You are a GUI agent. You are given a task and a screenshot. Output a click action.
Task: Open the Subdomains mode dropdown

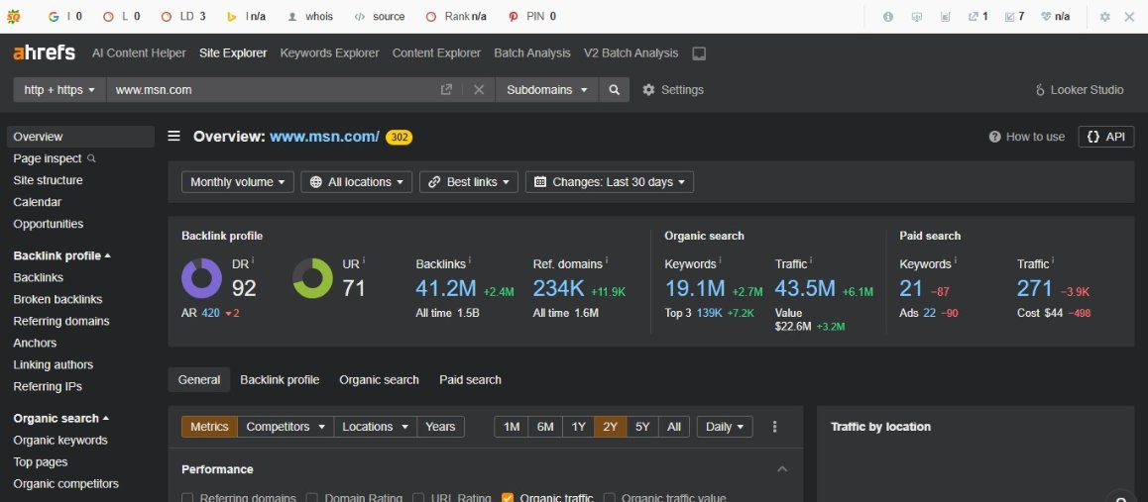tap(547, 89)
